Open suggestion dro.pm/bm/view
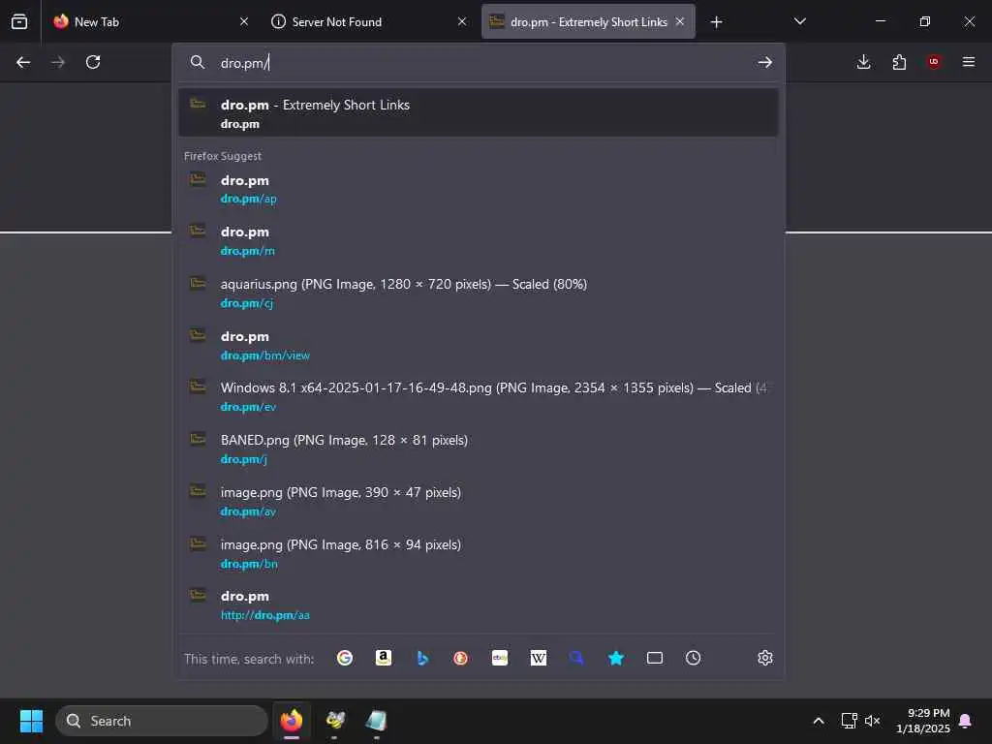Screen dimensions: 992x744 coord(479,345)
